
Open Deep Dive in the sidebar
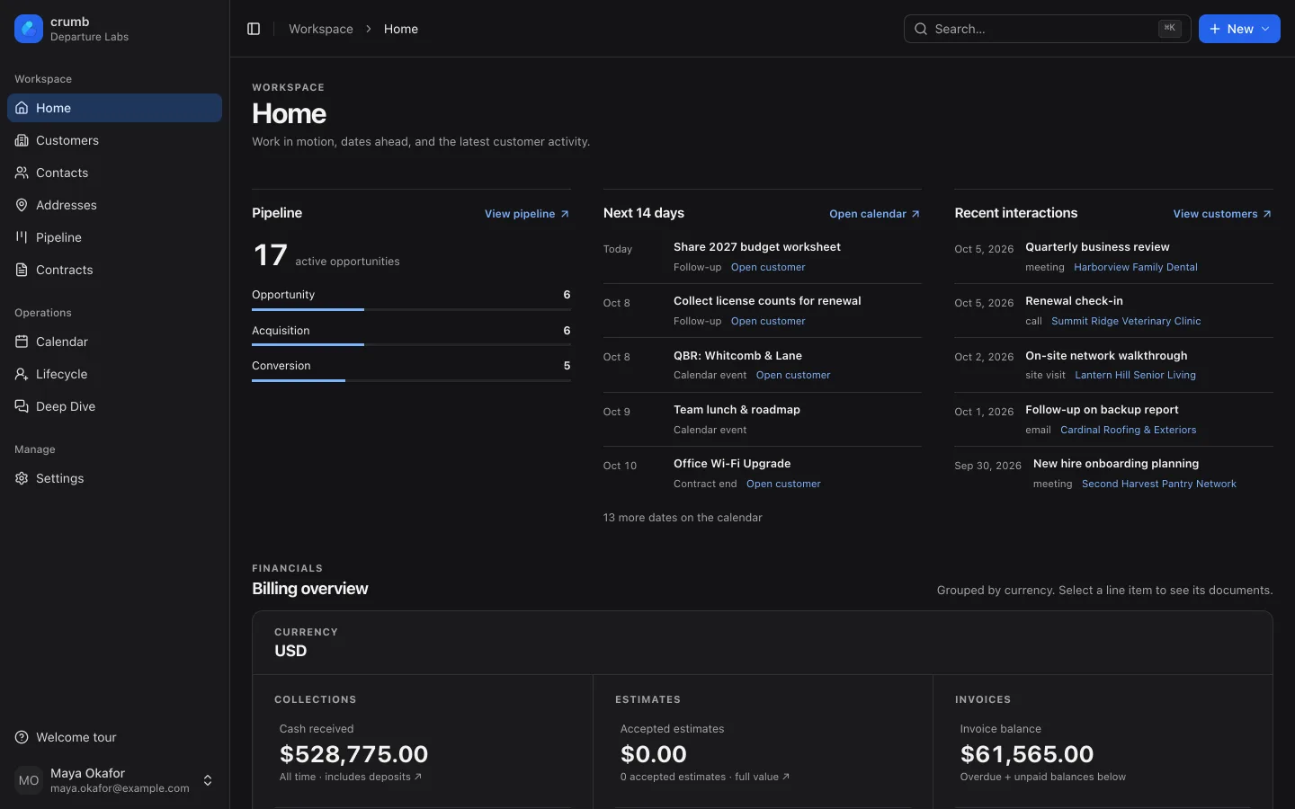tap(114, 406)
